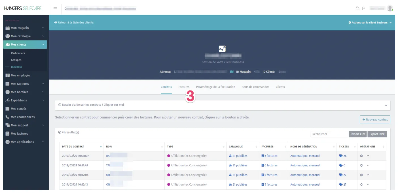Click the Expéditions bicycle icon
The image size is (398, 193).
tap(8, 100)
